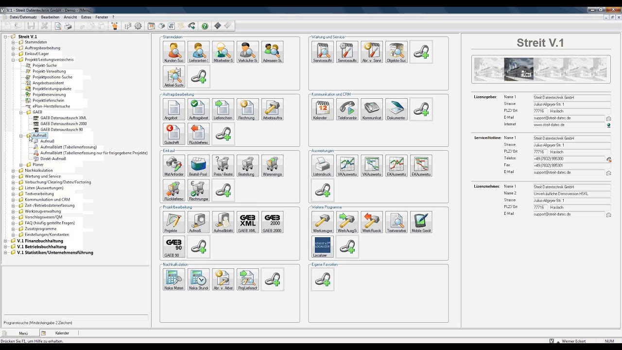
Task: Open the Bestell-Pool tile
Action: point(198,166)
